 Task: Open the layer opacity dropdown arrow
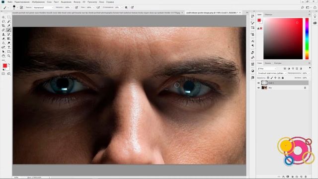[x=309, y=73]
